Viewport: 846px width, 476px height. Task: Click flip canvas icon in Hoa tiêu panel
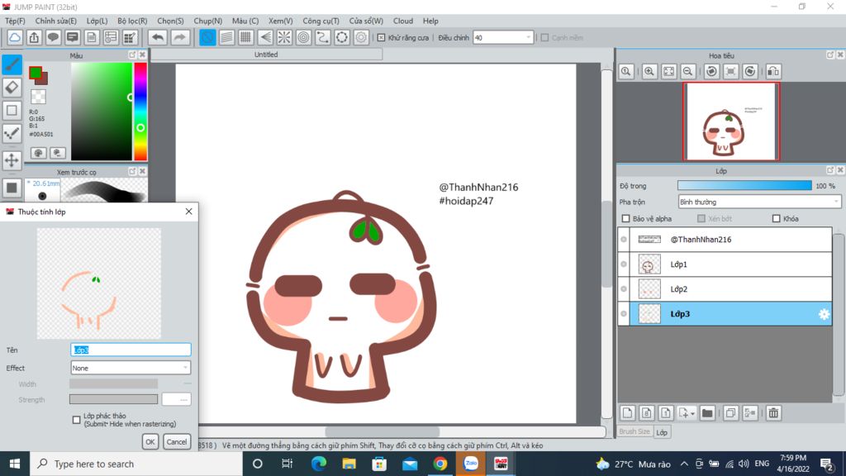pos(773,71)
